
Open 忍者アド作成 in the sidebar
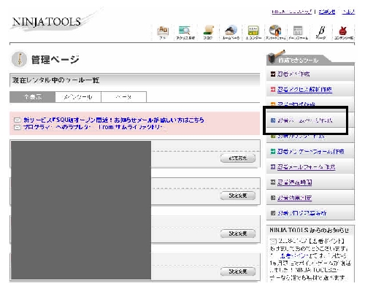pos(293,74)
